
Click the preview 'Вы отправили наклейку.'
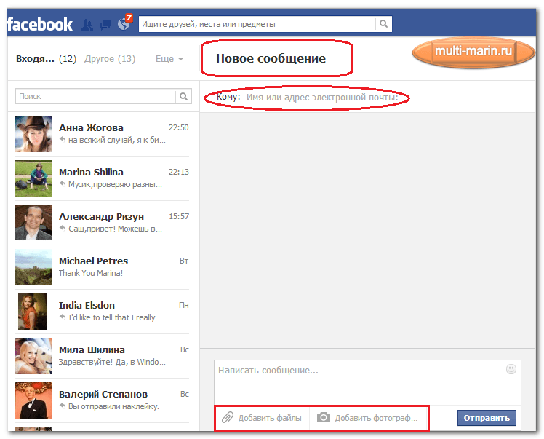coord(113,406)
